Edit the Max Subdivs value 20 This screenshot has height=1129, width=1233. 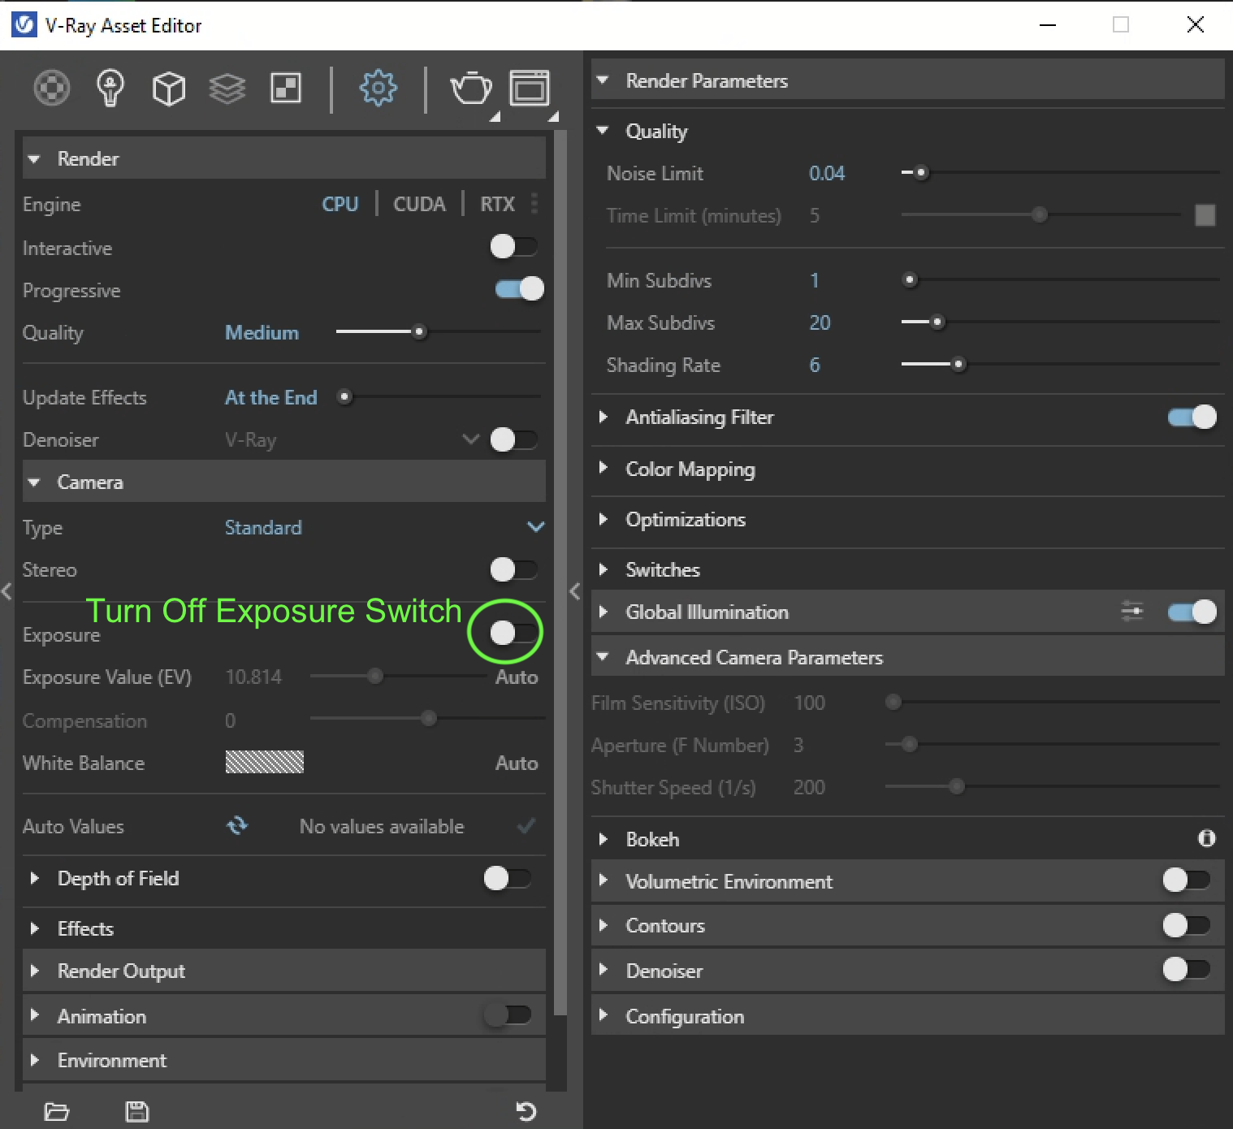820,322
